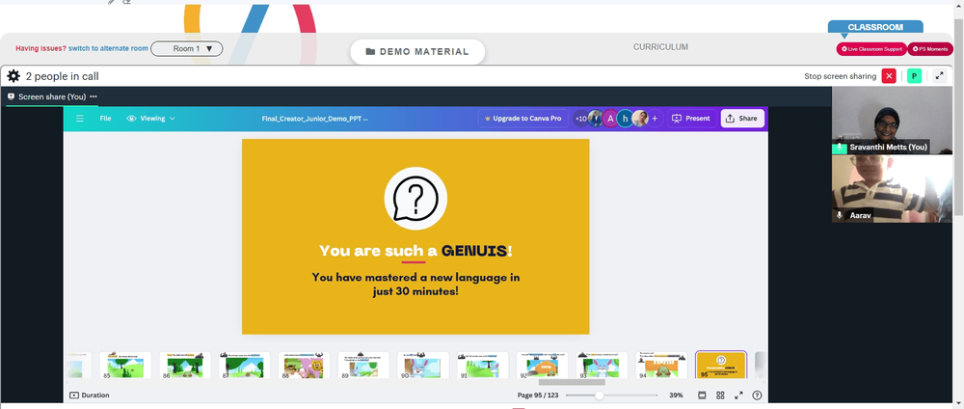The height and width of the screenshot is (409, 964).
Task: Open the File menu
Action: 106,118
